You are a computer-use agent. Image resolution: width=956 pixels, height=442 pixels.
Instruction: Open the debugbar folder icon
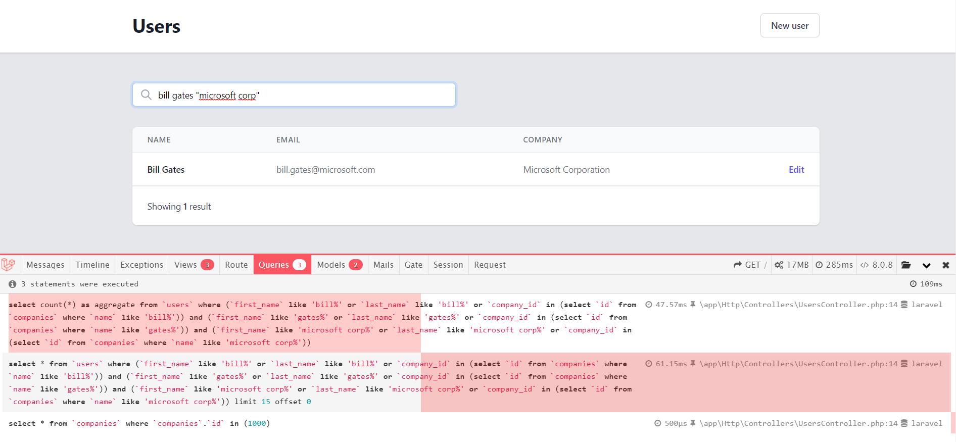(x=906, y=265)
